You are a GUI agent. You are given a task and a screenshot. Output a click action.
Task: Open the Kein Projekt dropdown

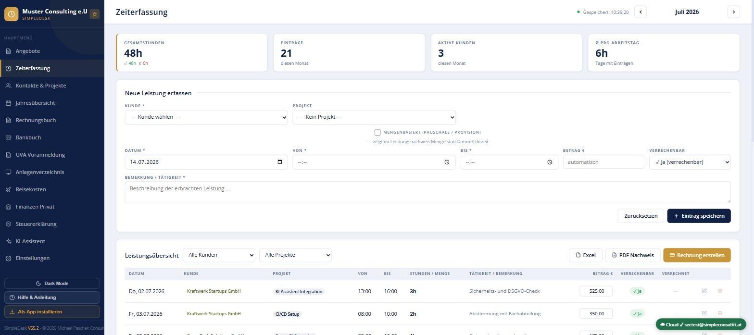pyautogui.click(x=374, y=117)
